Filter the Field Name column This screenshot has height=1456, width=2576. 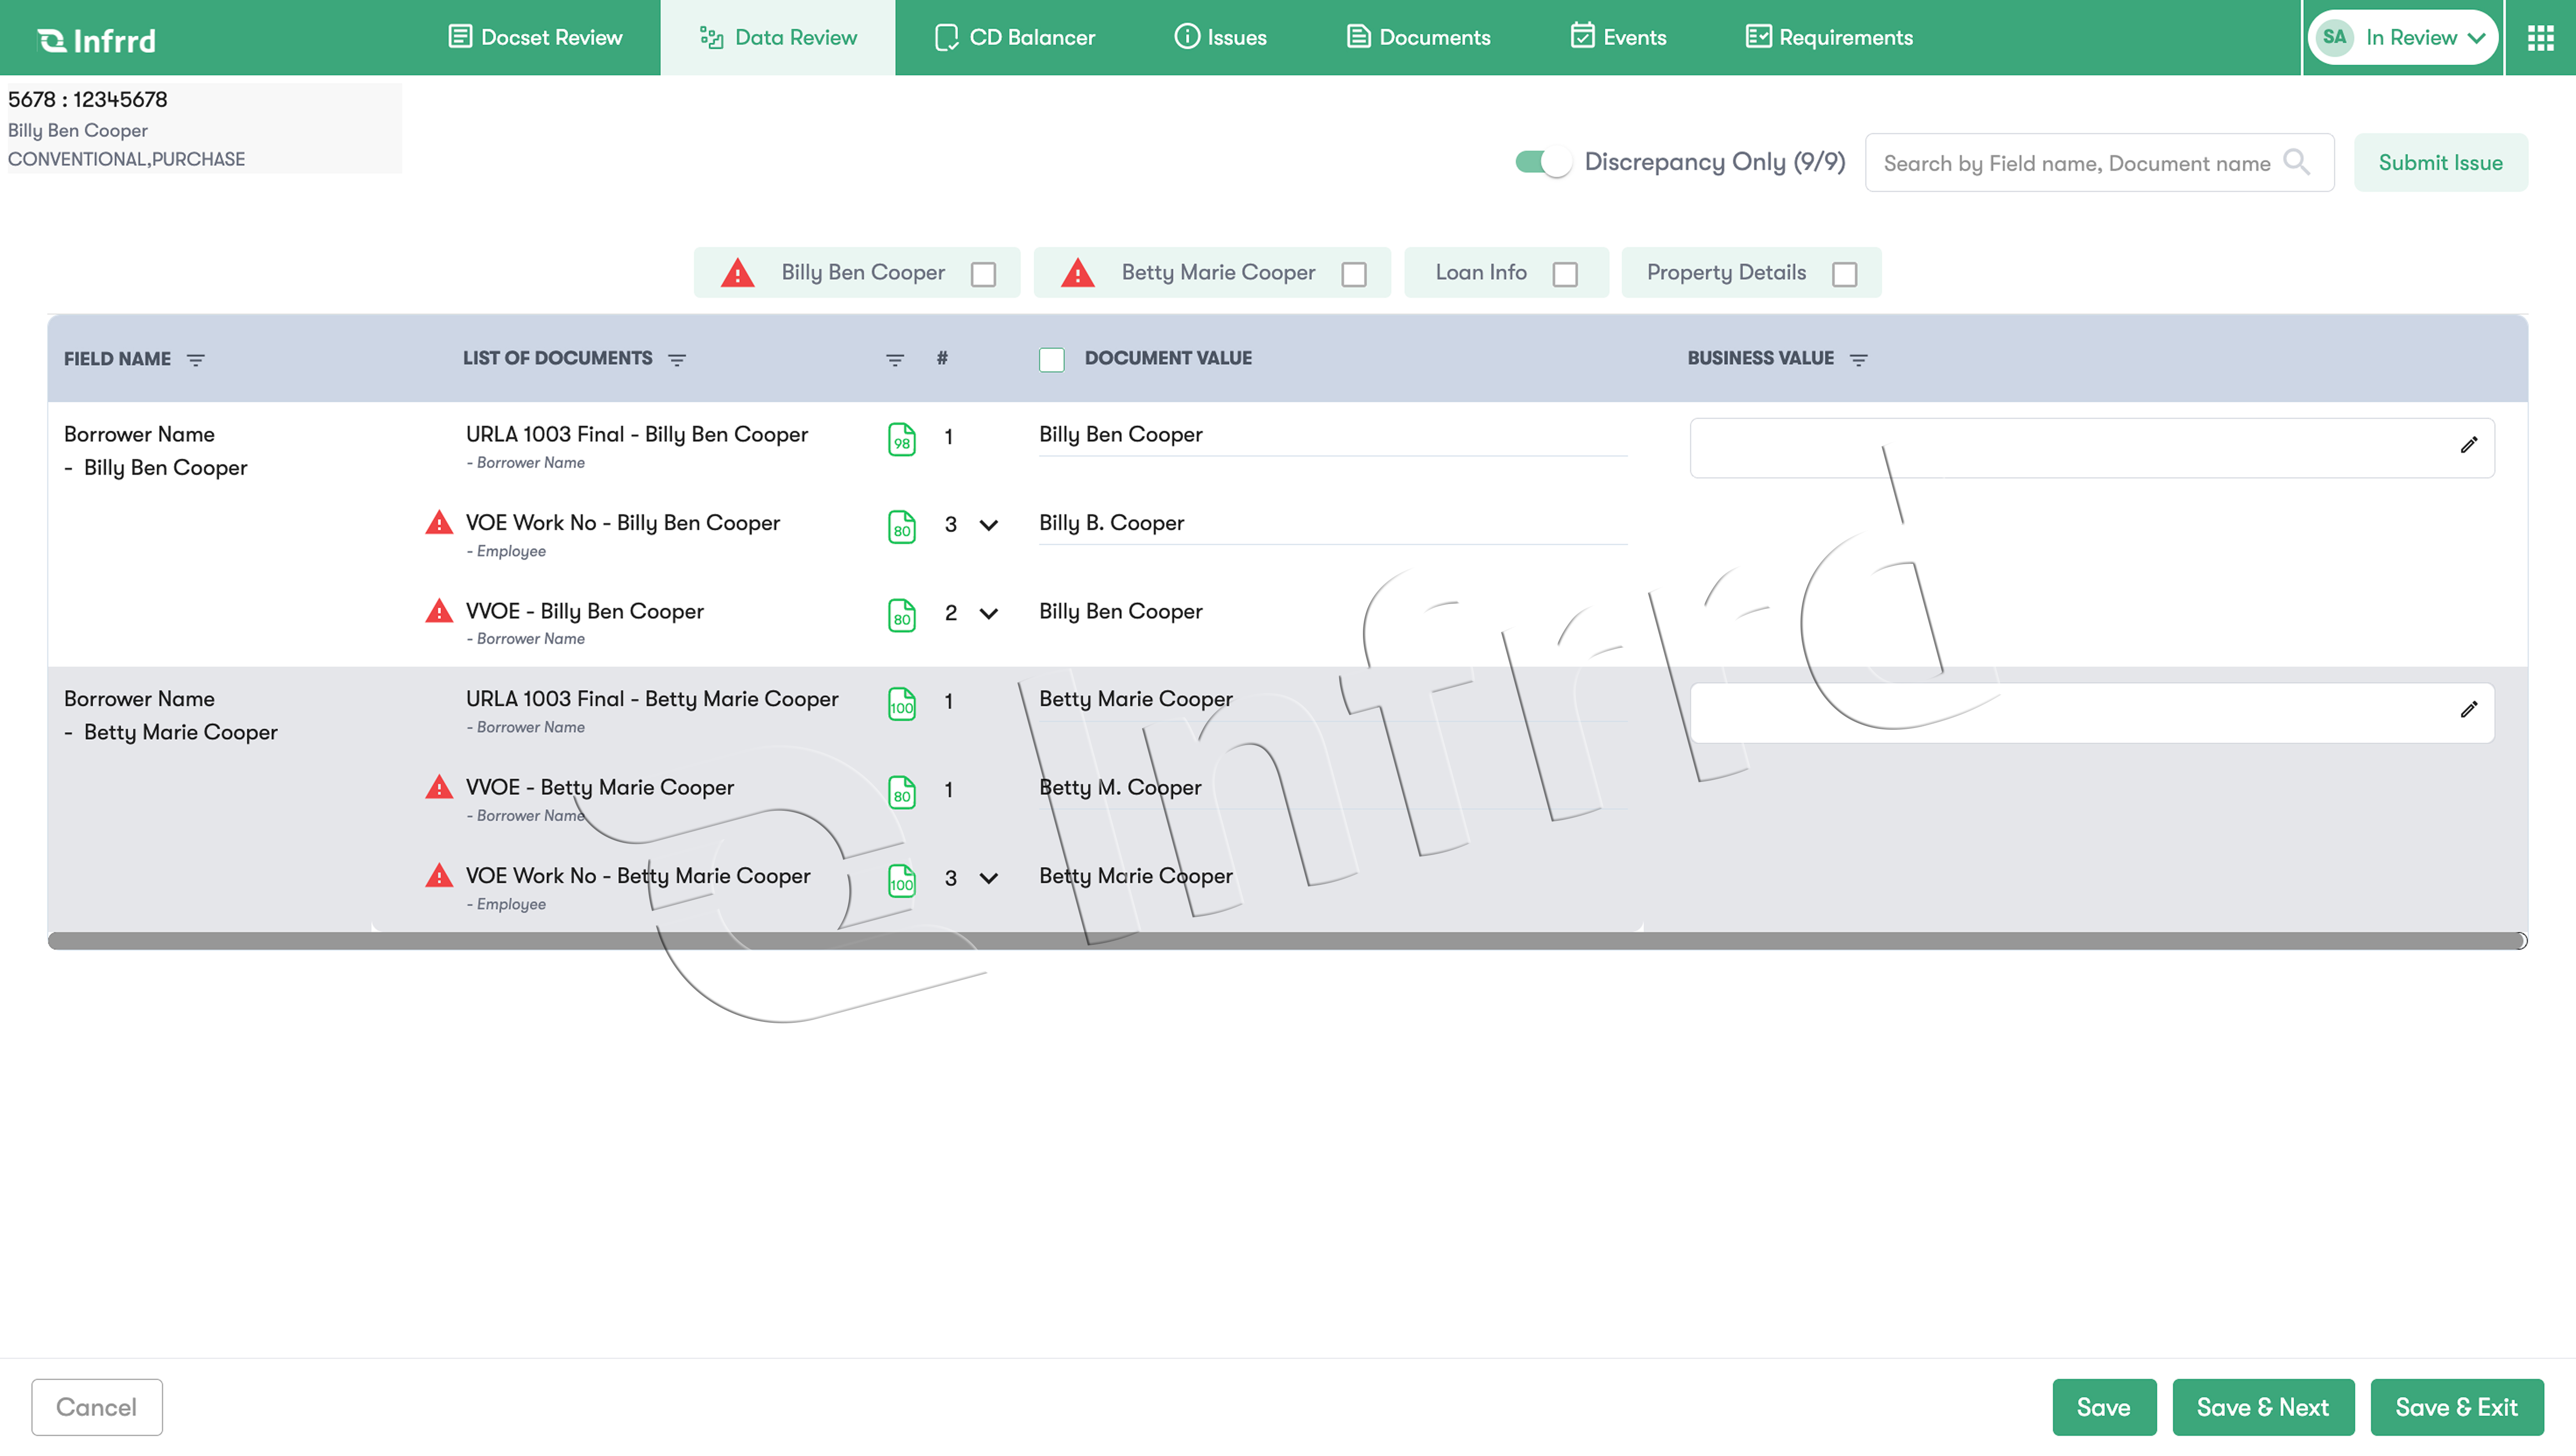point(196,360)
